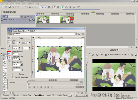The width and height of the screenshot is (138, 100).
Task: Open the Grid density dropdown
Action: (21, 70)
